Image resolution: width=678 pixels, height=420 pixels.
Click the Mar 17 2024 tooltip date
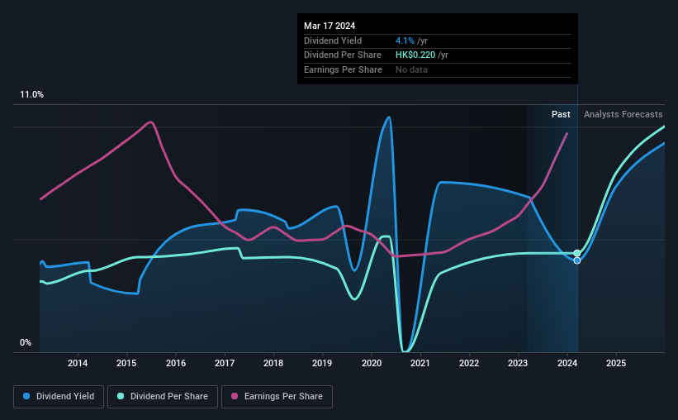330,26
